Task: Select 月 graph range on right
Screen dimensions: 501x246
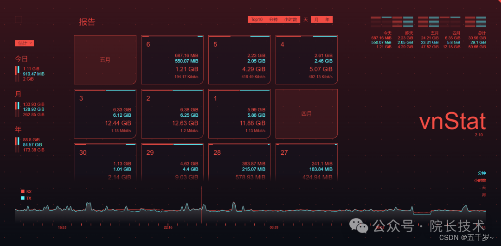Action: coord(484,195)
